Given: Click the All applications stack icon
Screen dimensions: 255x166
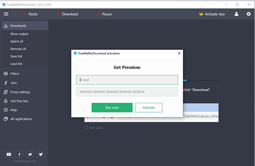Looking at the screenshot, I should (6, 119).
